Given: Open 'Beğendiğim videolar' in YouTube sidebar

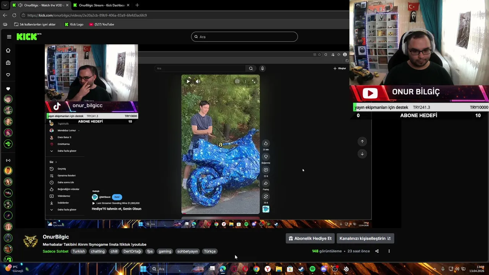Looking at the screenshot, I should click(65, 189).
